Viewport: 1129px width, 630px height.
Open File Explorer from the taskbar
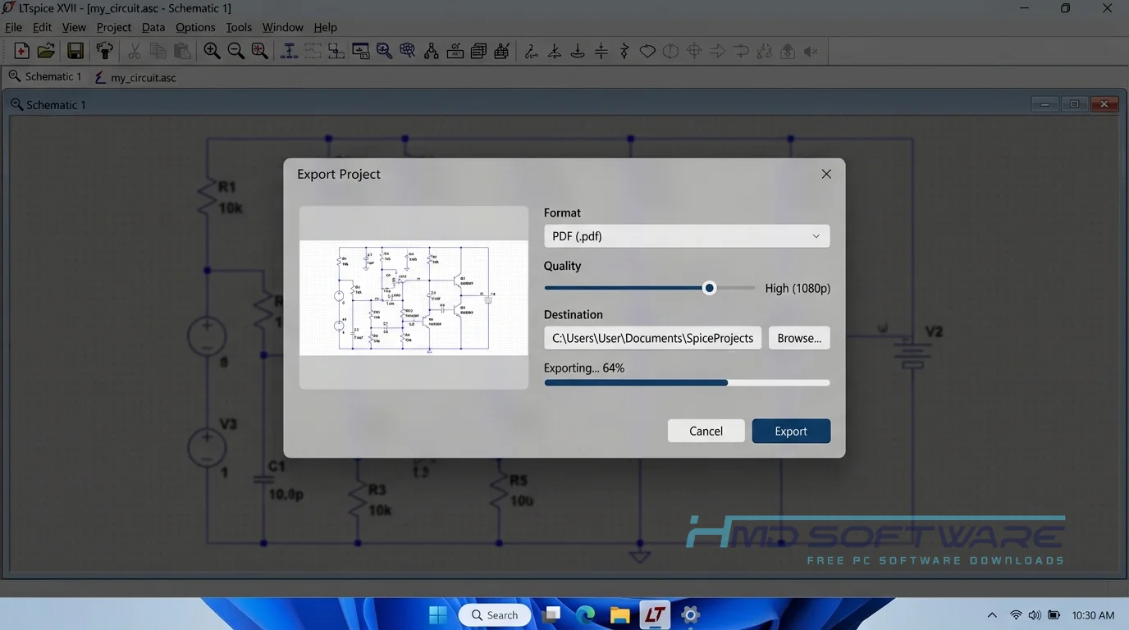[619, 614]
